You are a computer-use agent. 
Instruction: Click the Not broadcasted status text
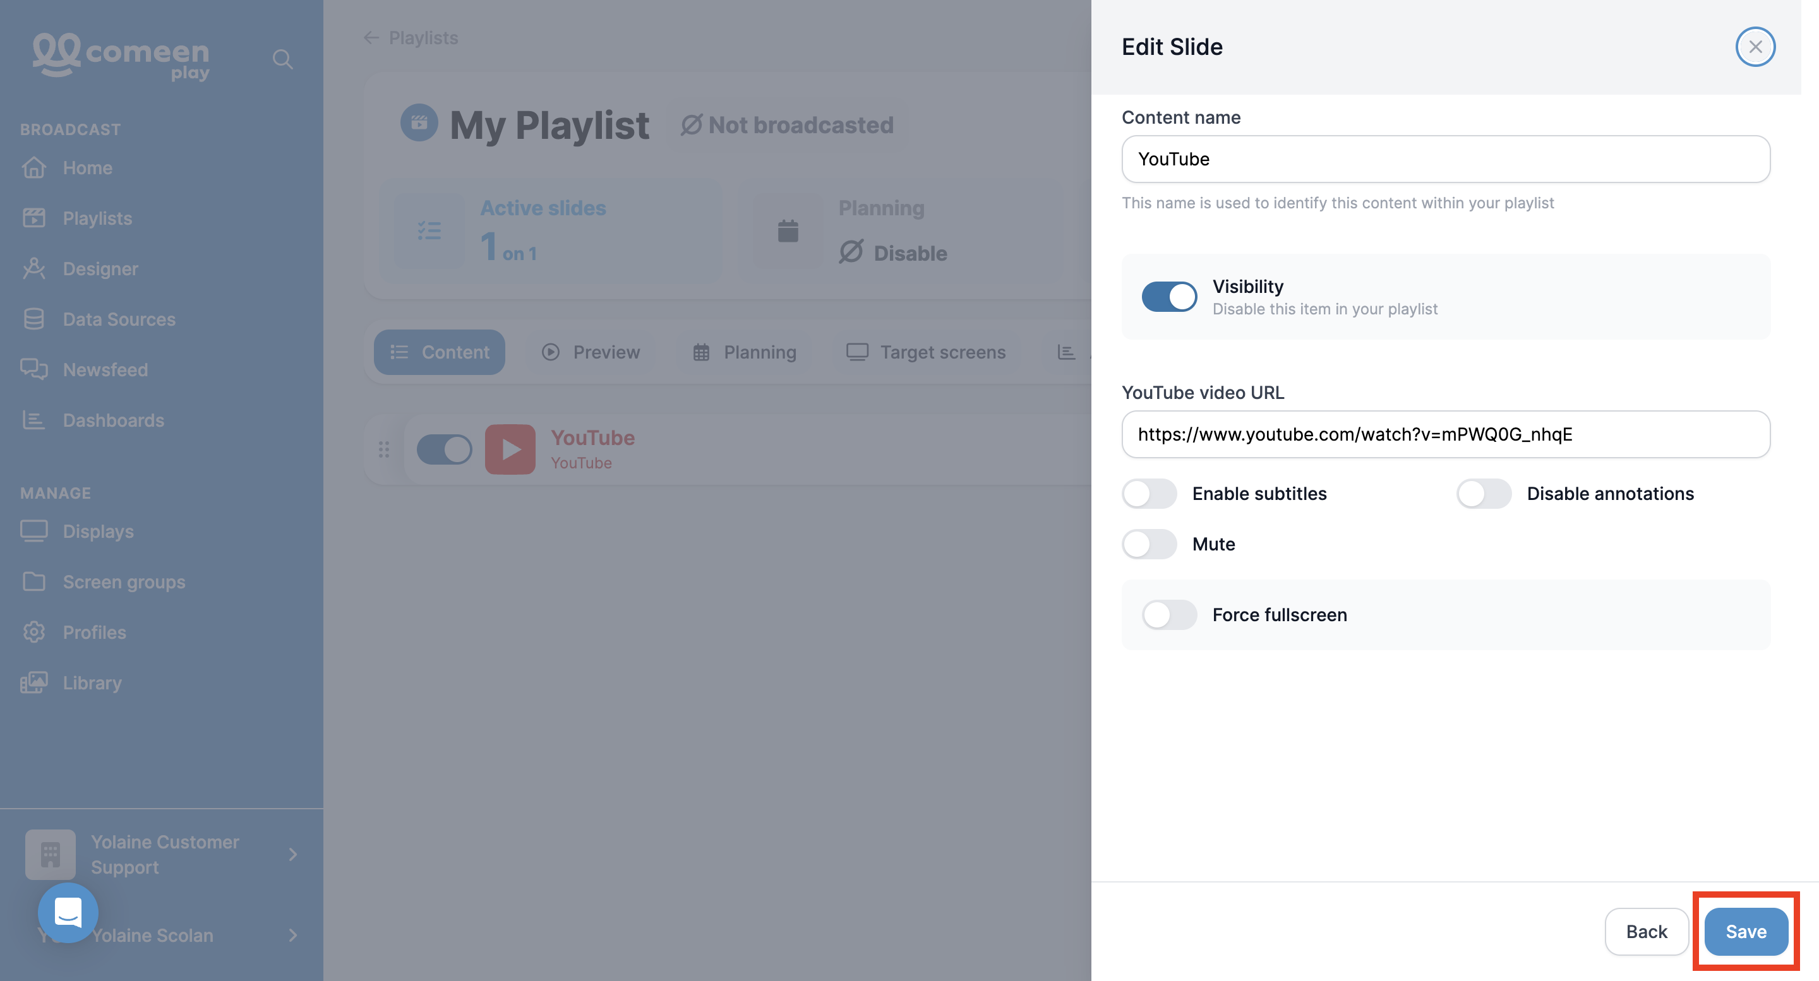tap(801, 125)
